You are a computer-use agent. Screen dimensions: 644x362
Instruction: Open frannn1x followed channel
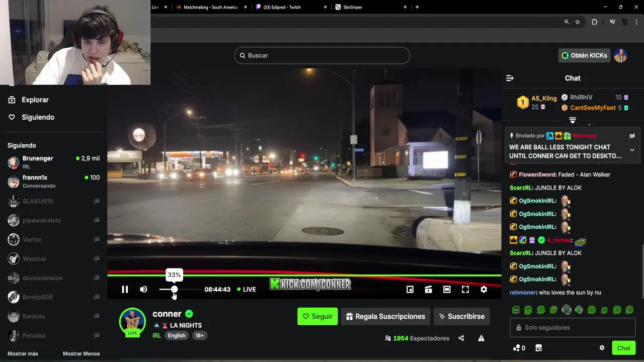(x=53, y=181)
